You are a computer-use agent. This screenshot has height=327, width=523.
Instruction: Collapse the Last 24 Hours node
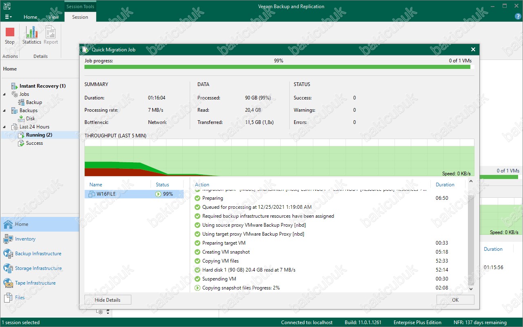click(4, 127)
